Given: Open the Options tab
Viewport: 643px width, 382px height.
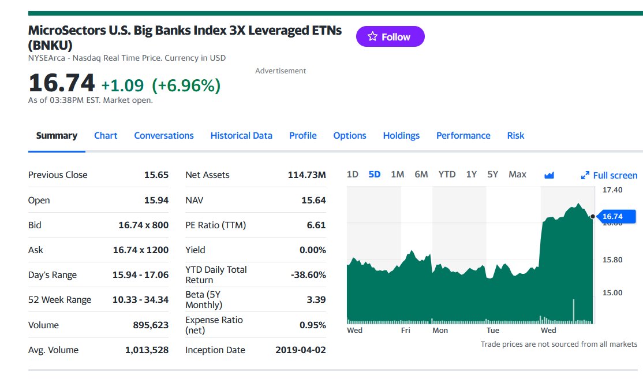Looking at the screenshot, I should 349,136.
